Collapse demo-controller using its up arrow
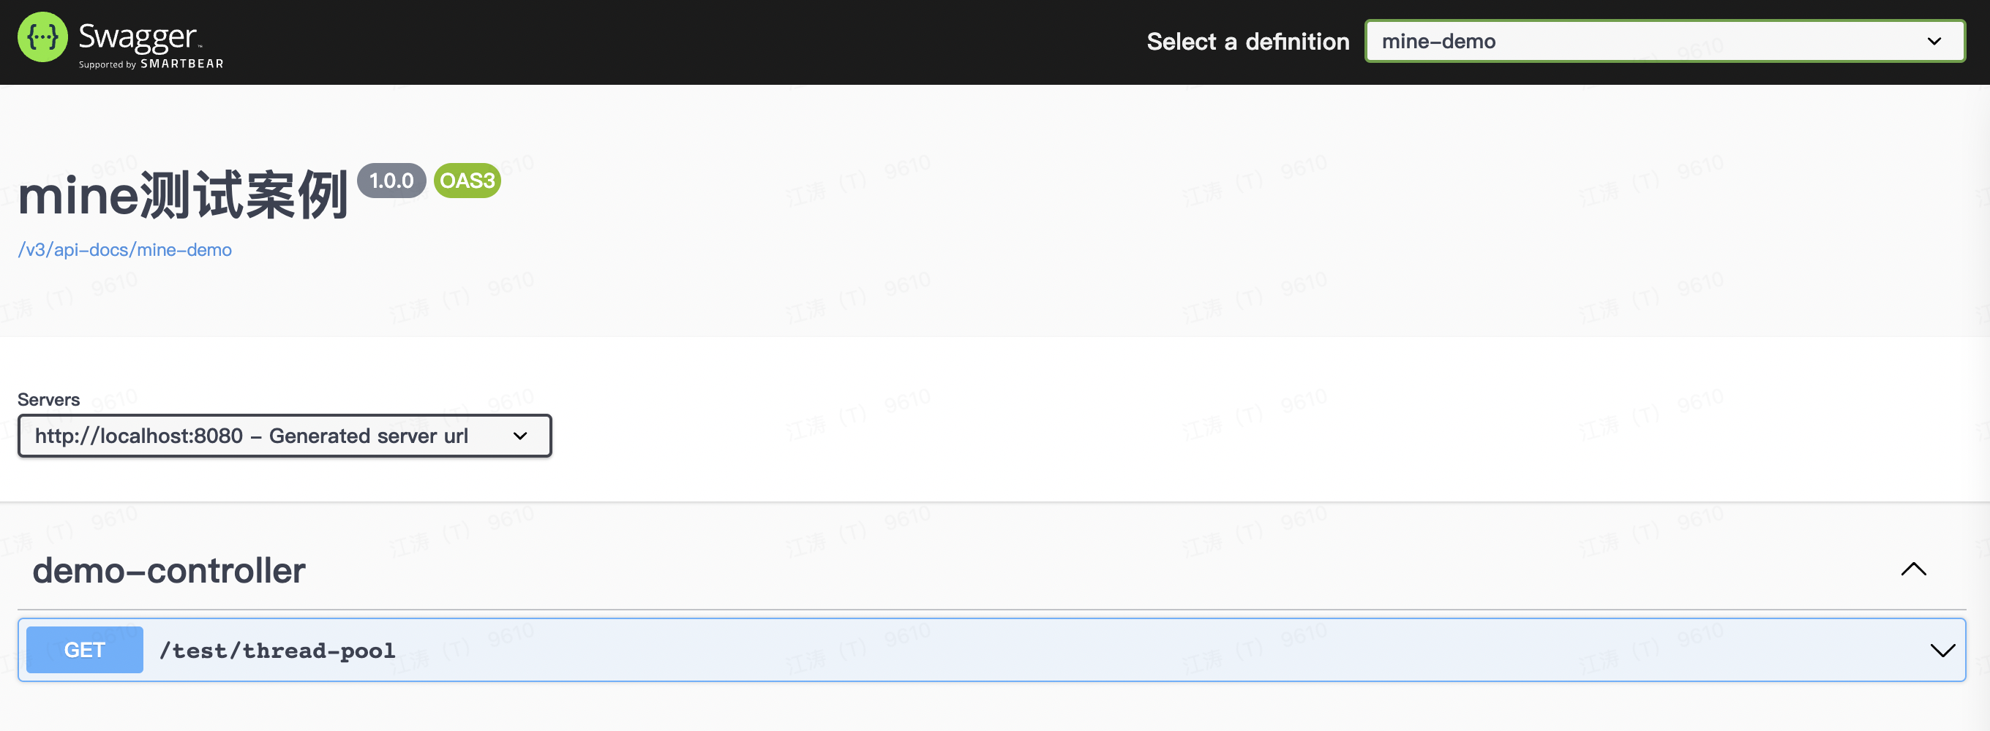 pos(1912,569)
